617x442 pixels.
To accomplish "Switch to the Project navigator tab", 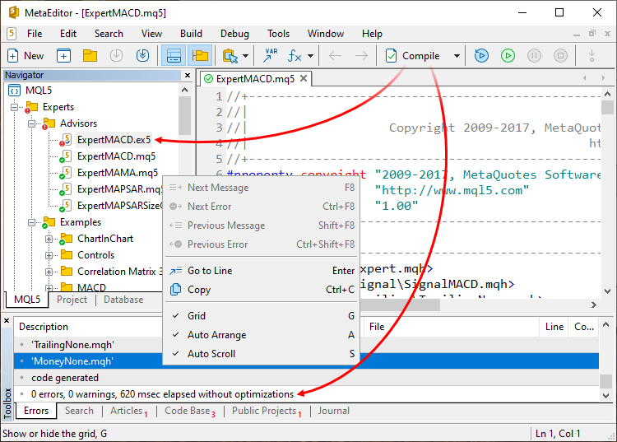I will tap(72, 300).
